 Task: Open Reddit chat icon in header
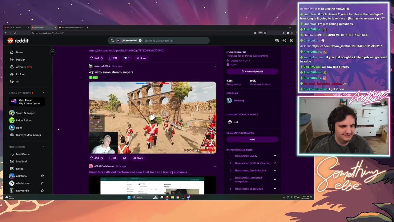284,40
